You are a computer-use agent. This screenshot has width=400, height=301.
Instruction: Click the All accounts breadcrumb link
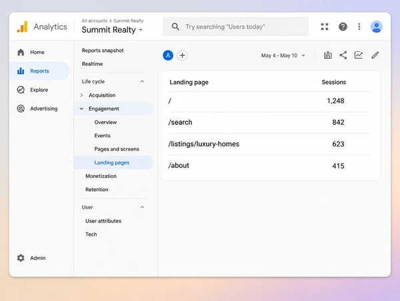point(95,21)
